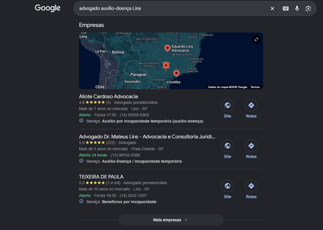Open the map Termos link
This screenshot has height=230, width=323.
(255, 87)
